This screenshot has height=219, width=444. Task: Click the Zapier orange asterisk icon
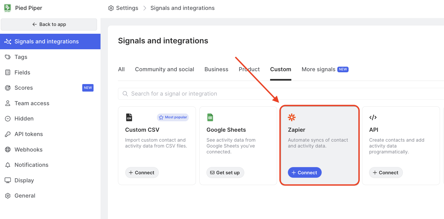pos(292,117)
